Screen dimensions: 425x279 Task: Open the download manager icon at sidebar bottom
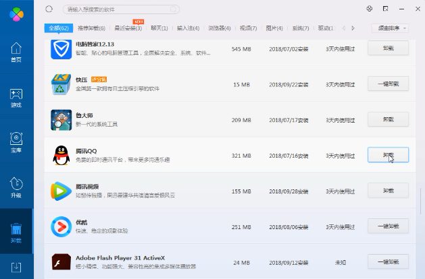pyautogui.click(x=16, y=267)
